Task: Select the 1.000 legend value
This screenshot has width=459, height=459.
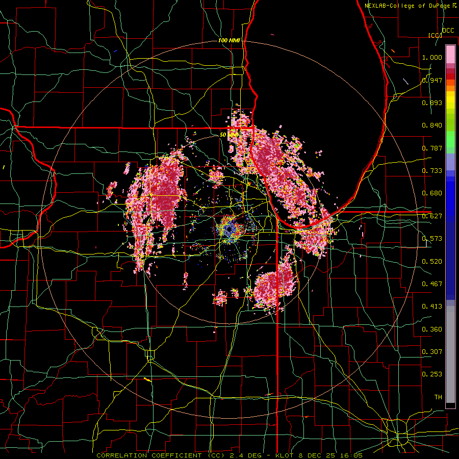Action: [432, 57]
